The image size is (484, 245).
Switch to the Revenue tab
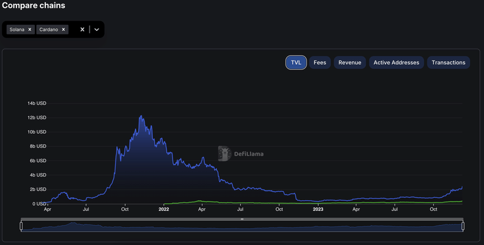click(x=350, y=63)
